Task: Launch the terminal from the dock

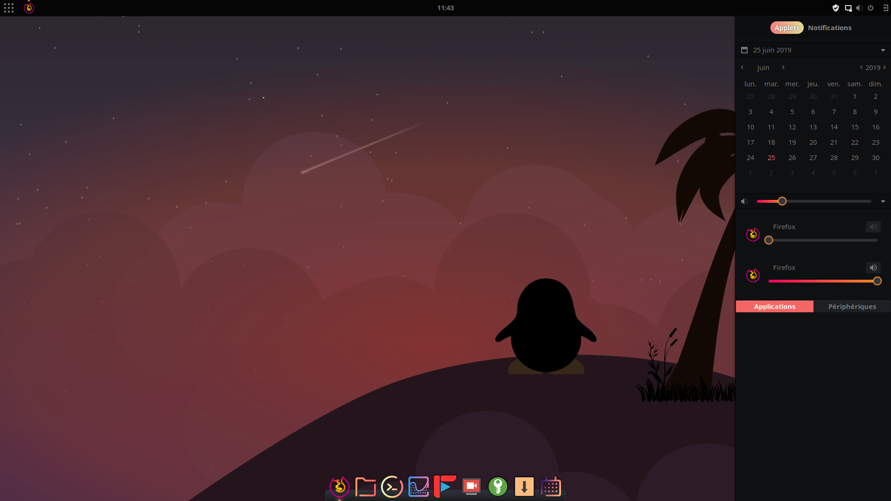Action: [x=392, y=487]
